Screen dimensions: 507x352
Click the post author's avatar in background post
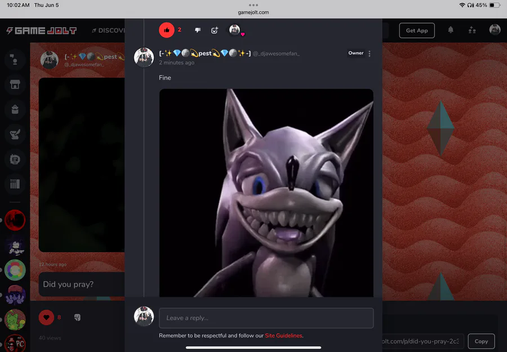(x=50, y=60)
